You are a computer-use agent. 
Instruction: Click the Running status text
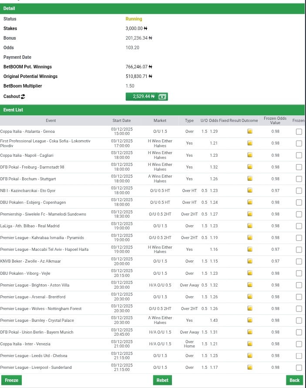click(x=134, y=19)
